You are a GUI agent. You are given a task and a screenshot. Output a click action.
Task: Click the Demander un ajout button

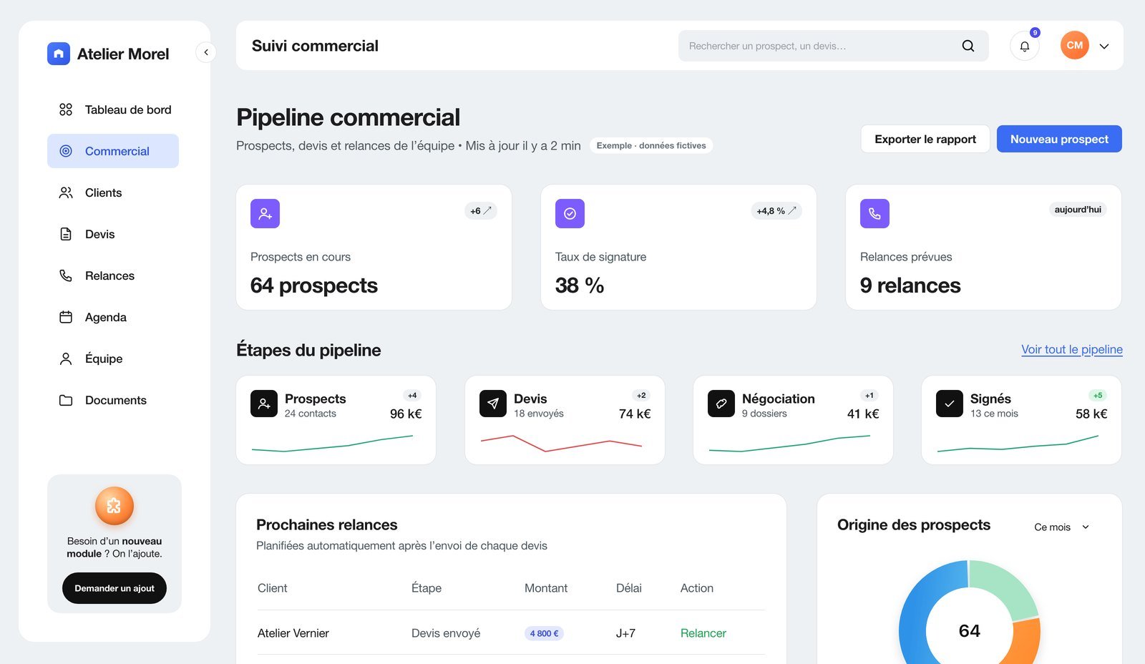114,588
